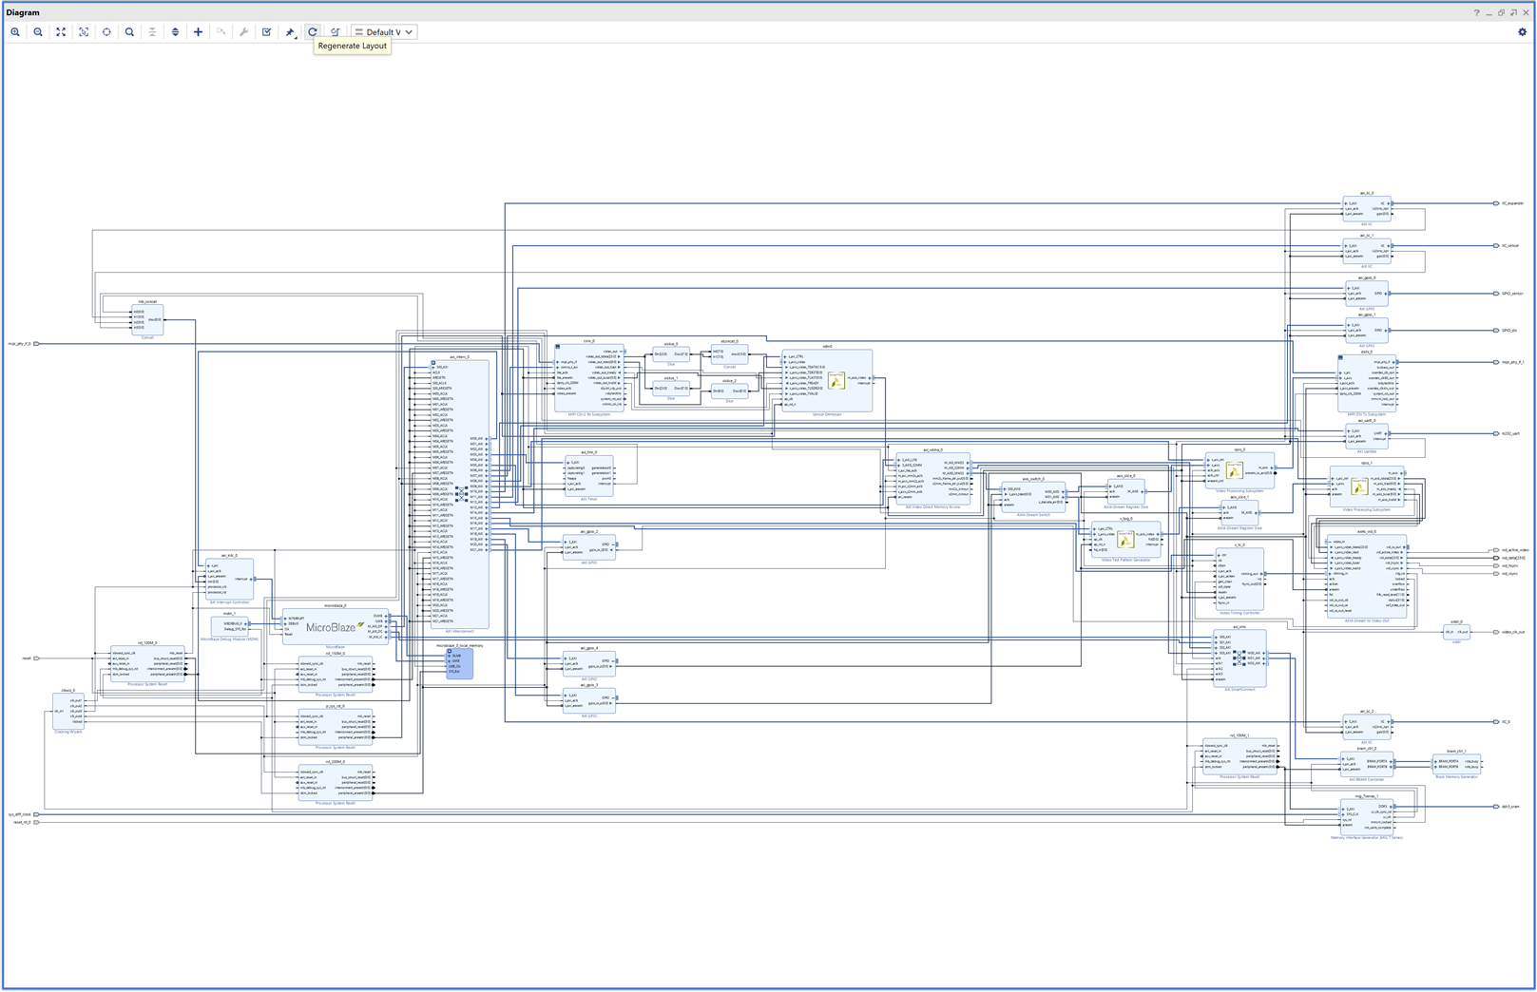Select the MicroBlaze processor block
The height and width of the screenshot is (992, 1537).
[x=336, y=627]
